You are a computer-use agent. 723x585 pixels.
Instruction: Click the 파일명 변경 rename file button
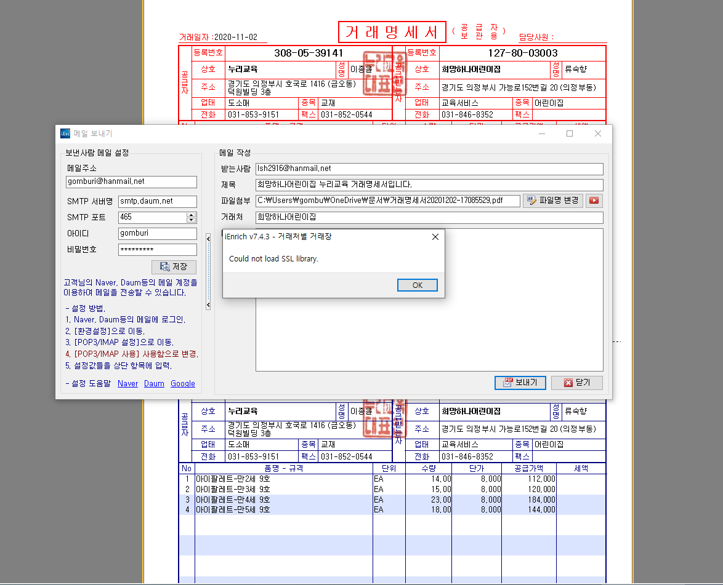pos(552,201)
